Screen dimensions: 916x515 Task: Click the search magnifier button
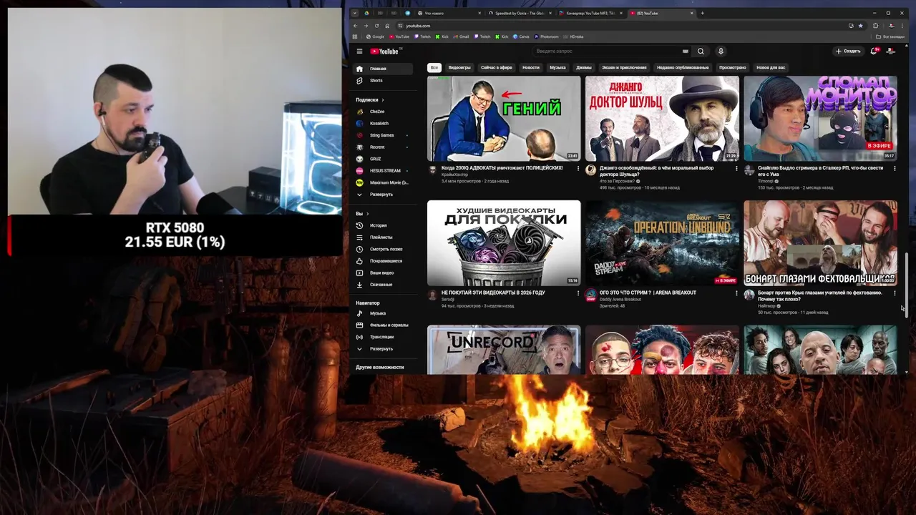701,51
